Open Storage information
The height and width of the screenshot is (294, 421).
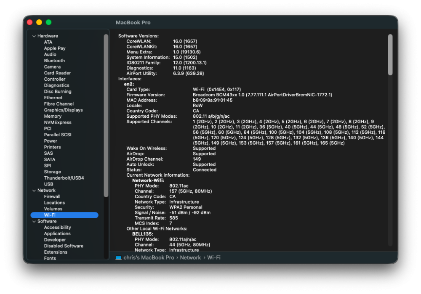click(x=52, y=172)
